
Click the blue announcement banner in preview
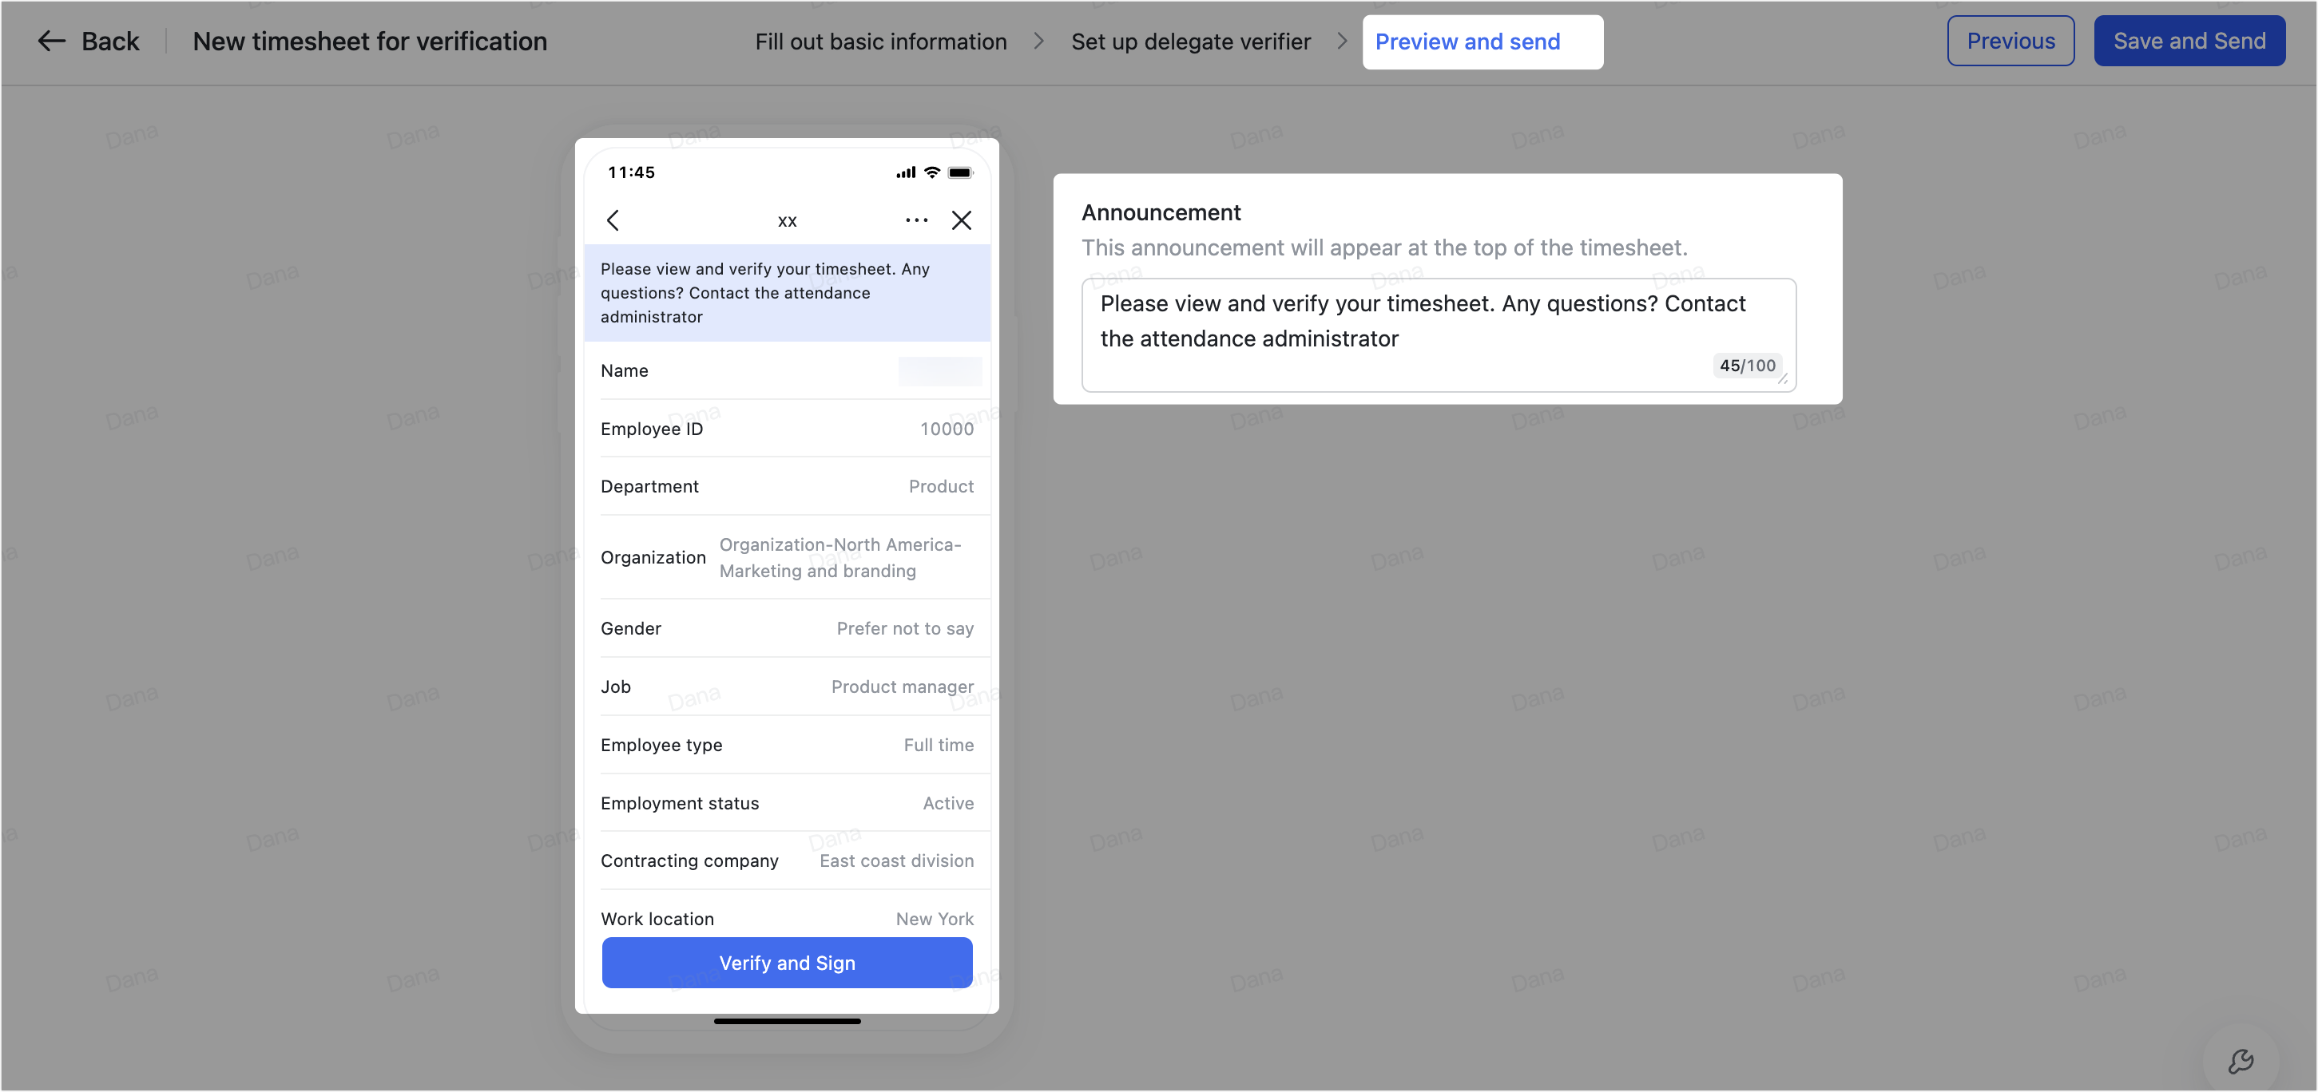[x=787, y=293]
